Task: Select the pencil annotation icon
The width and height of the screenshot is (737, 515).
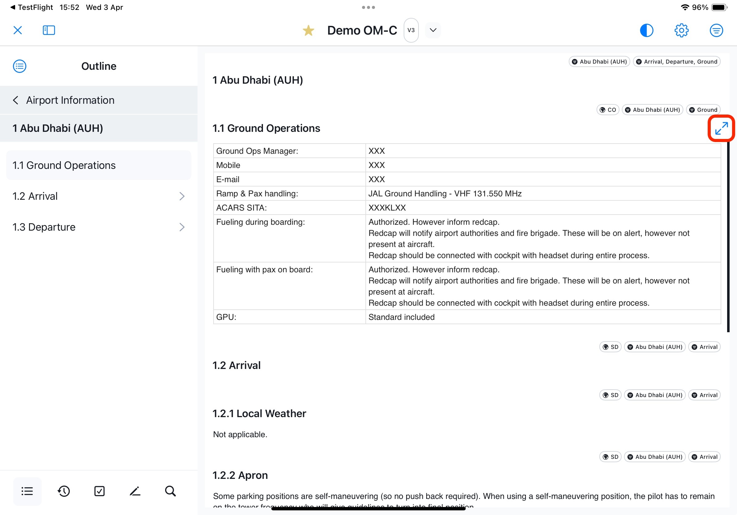Action: [x=135, y=491]
